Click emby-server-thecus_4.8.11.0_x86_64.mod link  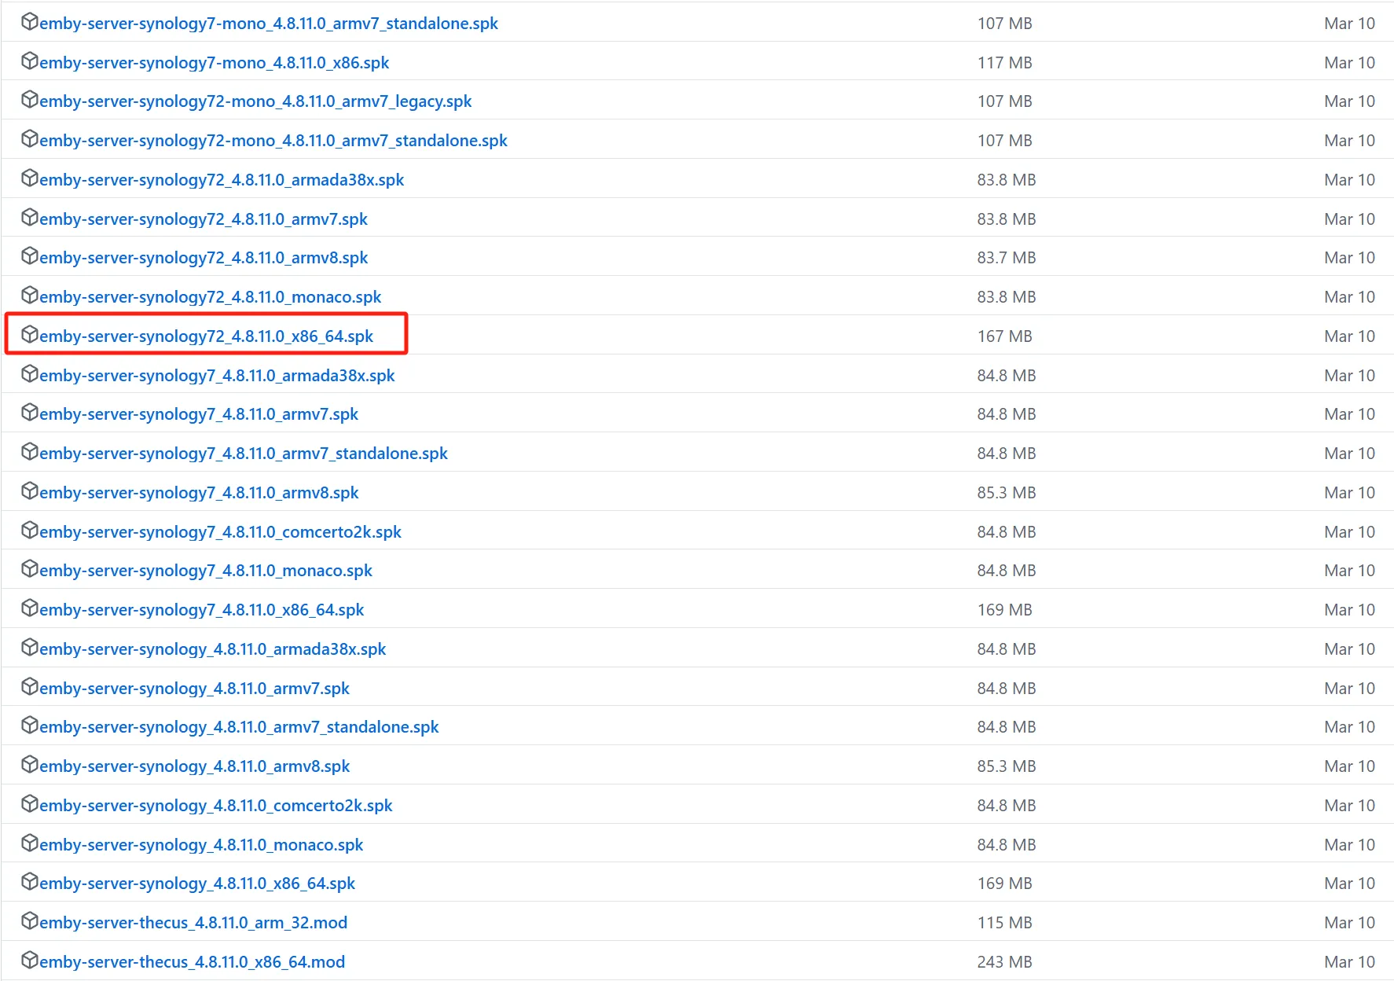click(x=192, y=962)
